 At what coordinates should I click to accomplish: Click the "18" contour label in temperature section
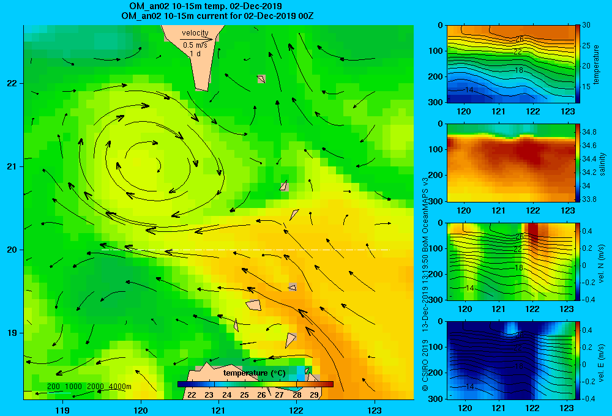point(518,70)
